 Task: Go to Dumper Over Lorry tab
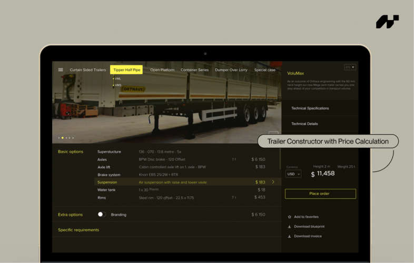[231, 70]
